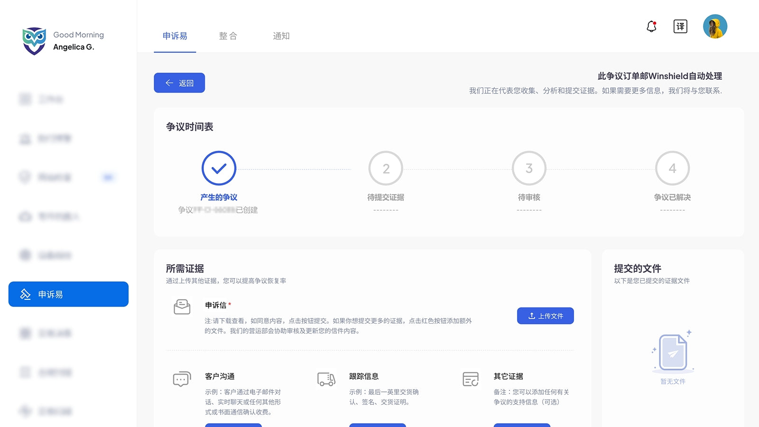Click the 待审核 step label
Image resolution: width=759 pixels, height=427 pixels.
[529, 197]
